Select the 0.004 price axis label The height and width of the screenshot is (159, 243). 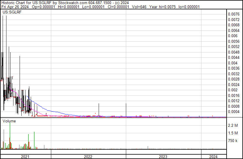click(232, 63)
